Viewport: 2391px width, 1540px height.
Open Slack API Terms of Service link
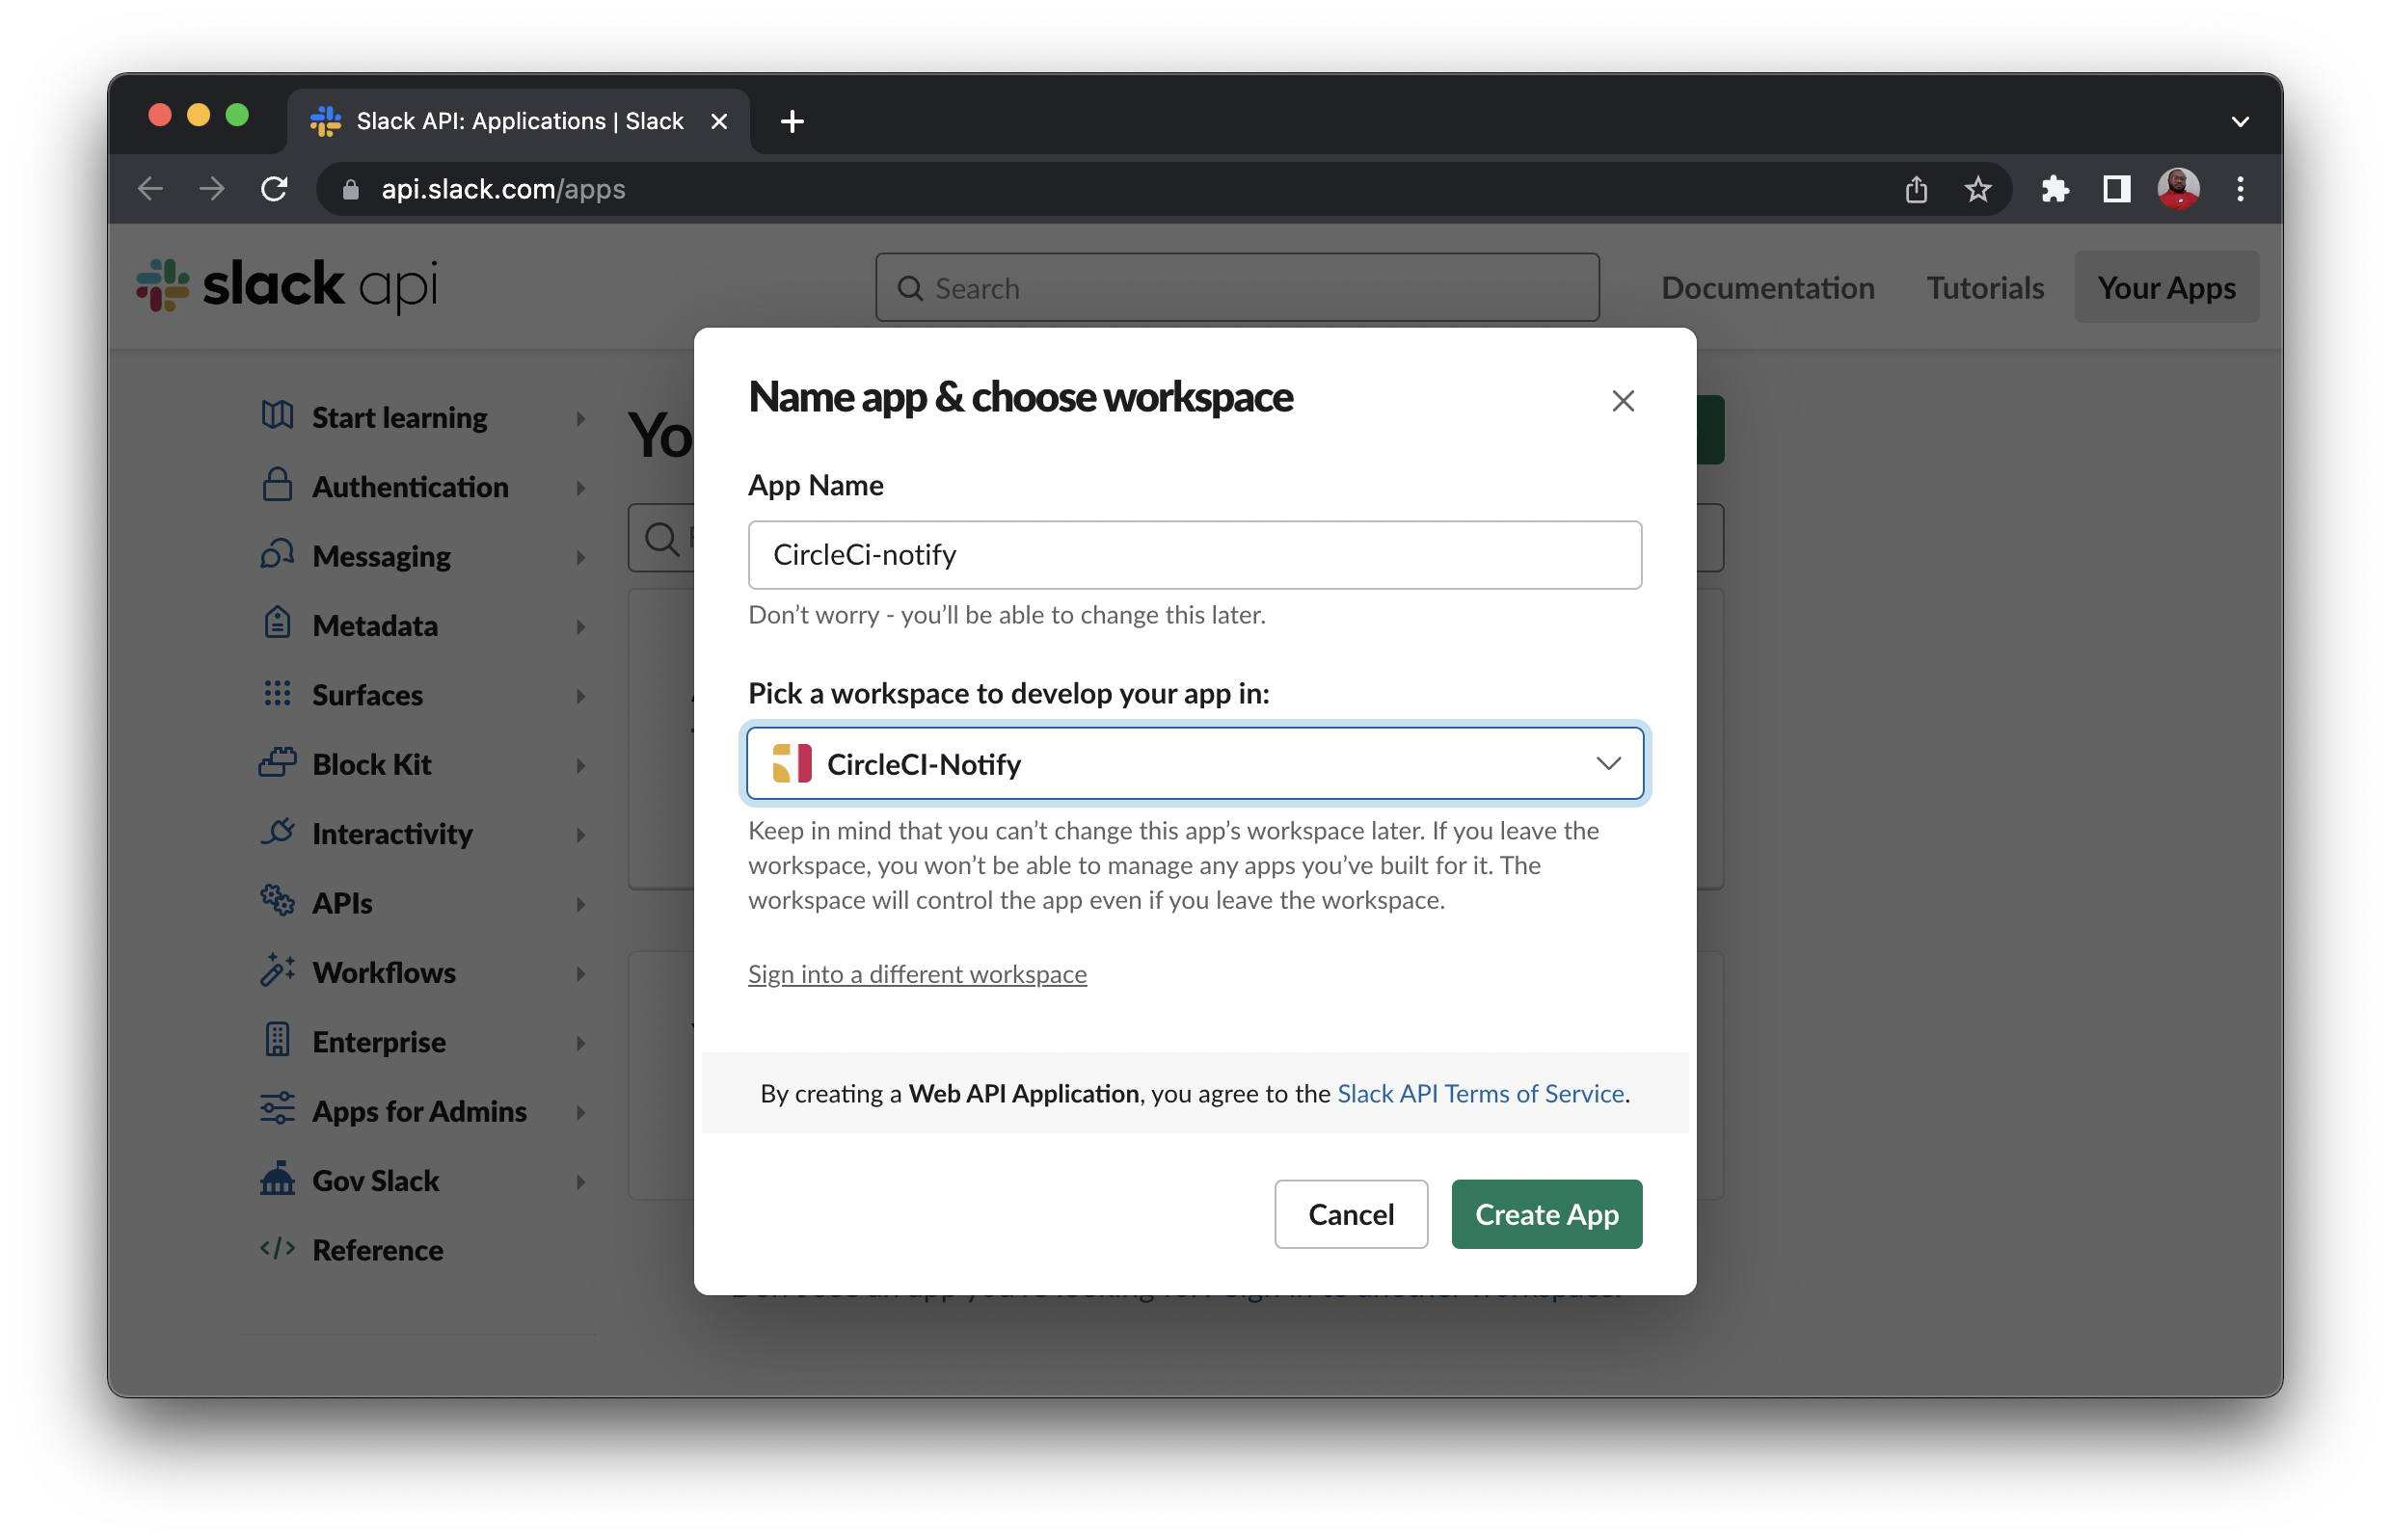pos(1480,1093)
